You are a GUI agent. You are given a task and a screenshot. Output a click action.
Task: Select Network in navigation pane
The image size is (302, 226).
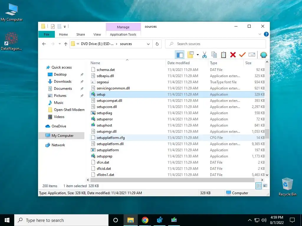[x=58, y=145]
